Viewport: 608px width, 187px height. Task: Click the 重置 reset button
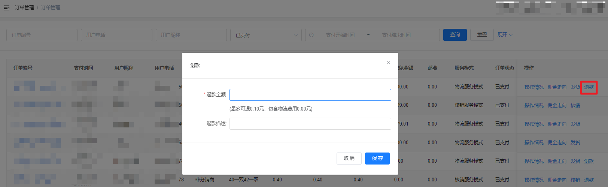[482, 35]
